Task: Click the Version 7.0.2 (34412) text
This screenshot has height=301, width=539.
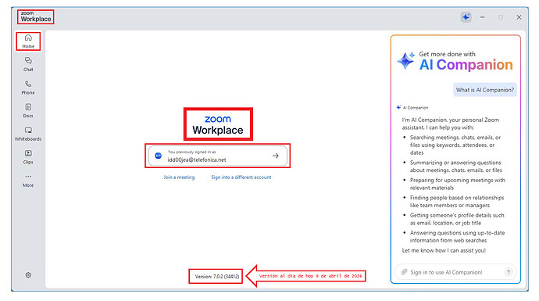Action: coord(217,276)
